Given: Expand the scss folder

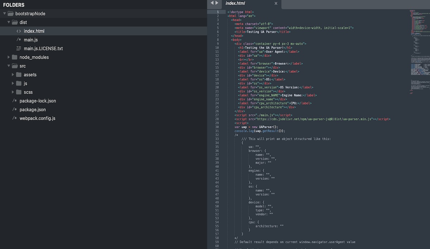Looking at the screenshot, I should 13,92.
